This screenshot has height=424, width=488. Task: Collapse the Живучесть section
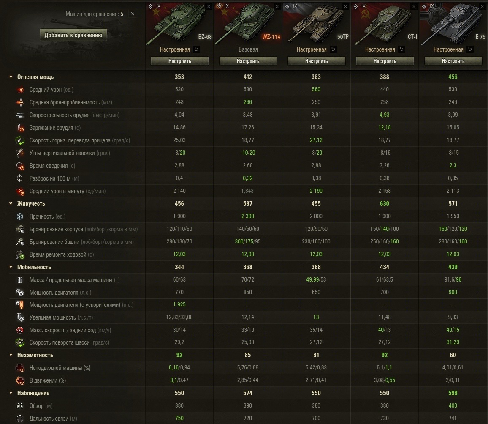[11, 204]
